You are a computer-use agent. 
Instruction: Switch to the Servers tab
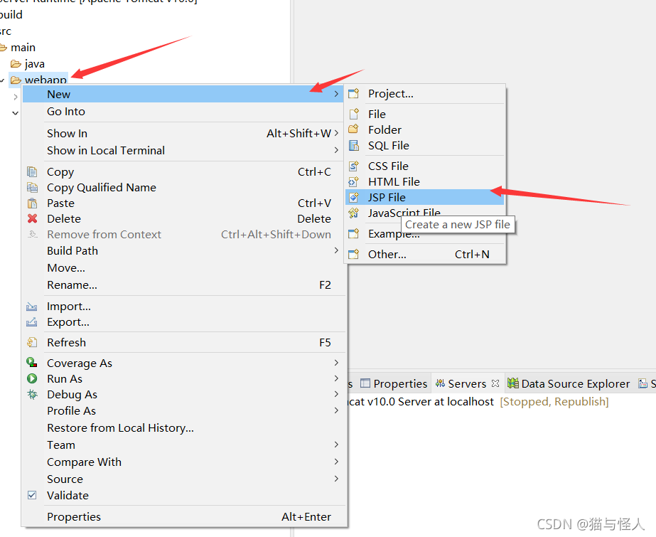pyautogui.click(x=467, y=383)
